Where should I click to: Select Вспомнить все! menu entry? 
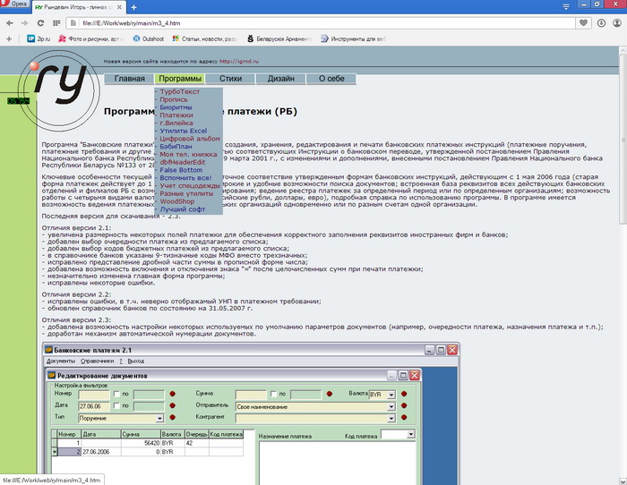click(185, 178)
